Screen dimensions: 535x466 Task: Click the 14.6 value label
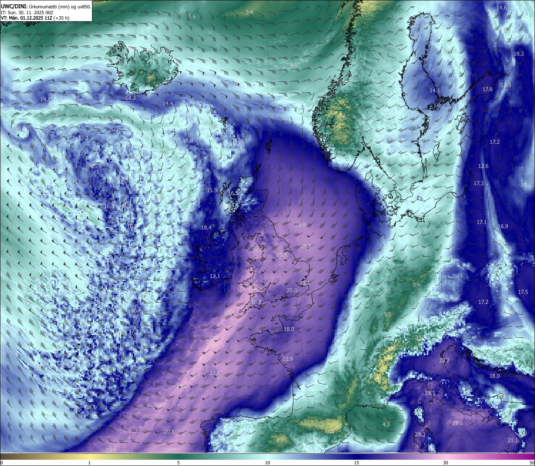[x=502, y=8]
